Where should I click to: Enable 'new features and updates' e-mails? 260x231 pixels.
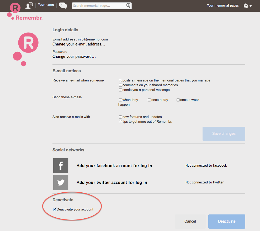click(120, 117)
